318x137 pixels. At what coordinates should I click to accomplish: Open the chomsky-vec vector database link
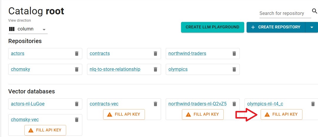point(25,120)
